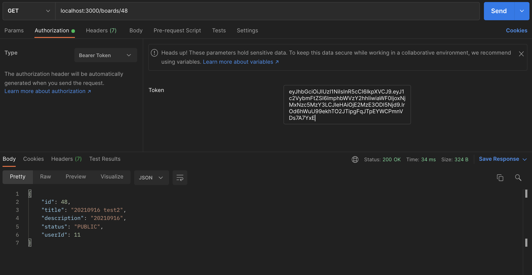Open search in response body
Viewport: 532px width, 275px height.
pyautogui.click(x=518, y=178)
